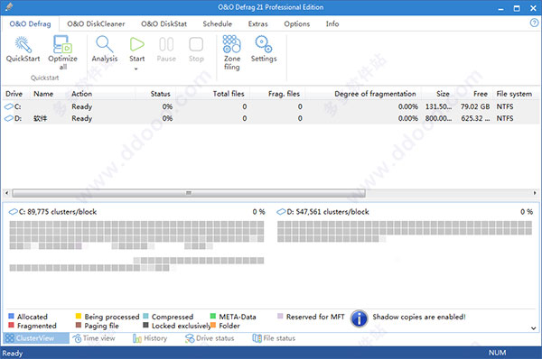Screen dimensions: 542x359
Task: Sort by the Status column header
Action: 161,94
